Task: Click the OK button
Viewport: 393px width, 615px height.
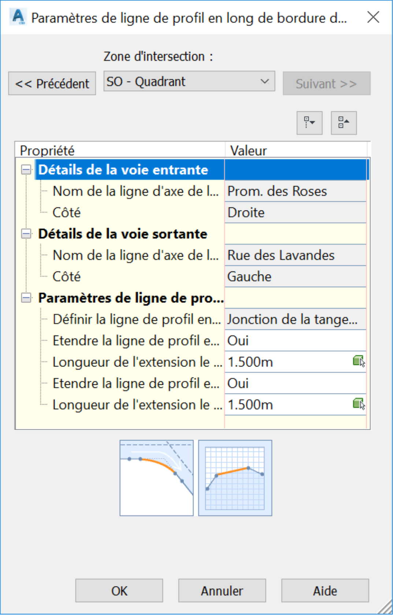Action: (x=119, y=590)
